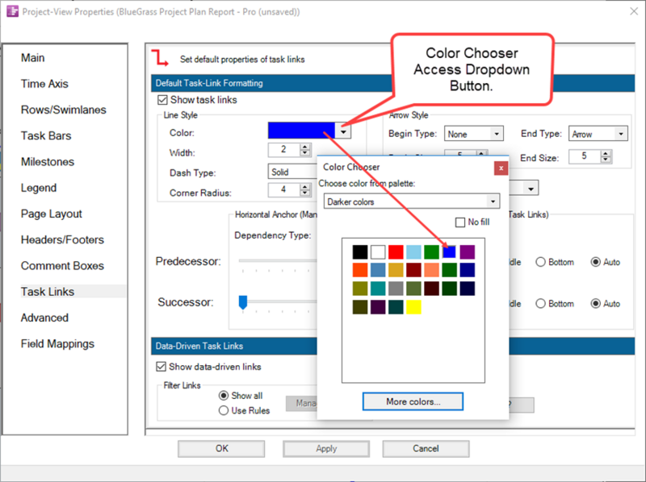The image size is (646, 482).
Task: Open the End Type dropdown
Action: click(x=620, y=134)
